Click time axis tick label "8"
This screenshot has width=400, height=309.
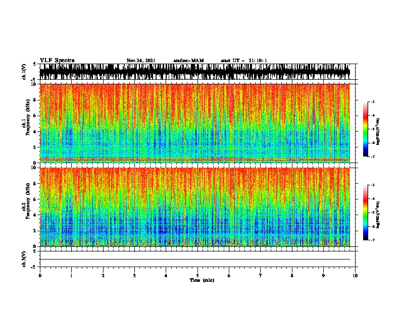click(292, 276)
